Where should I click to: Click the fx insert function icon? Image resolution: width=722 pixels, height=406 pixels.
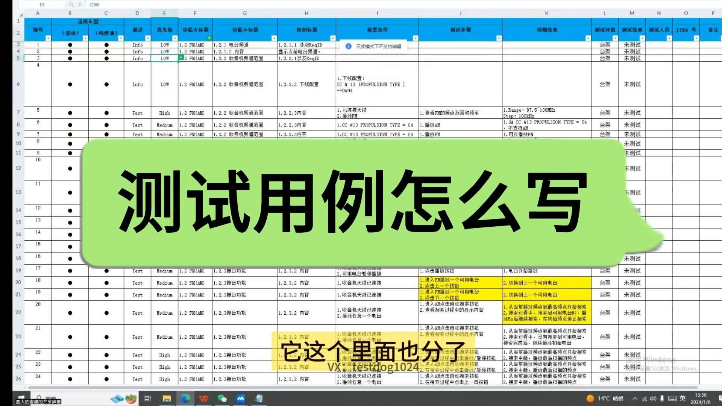click(80, 5)
